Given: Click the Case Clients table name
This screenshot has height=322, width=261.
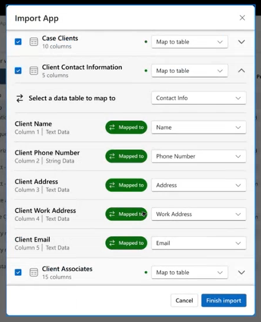Looking at the screenshot, I should click(60, 38).
